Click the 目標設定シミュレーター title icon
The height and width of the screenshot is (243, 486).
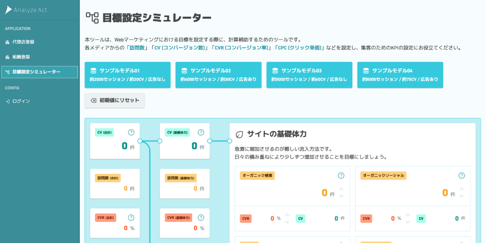92,18
